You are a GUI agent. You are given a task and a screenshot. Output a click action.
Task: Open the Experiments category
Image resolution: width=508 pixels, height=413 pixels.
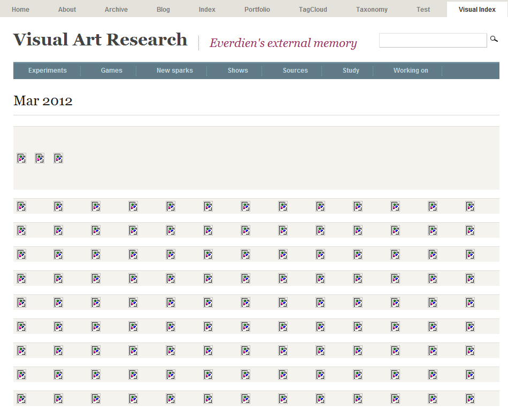(47, 70)
